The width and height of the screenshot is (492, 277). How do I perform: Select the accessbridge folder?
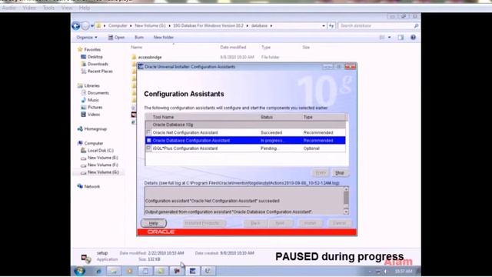click(150, 58)
